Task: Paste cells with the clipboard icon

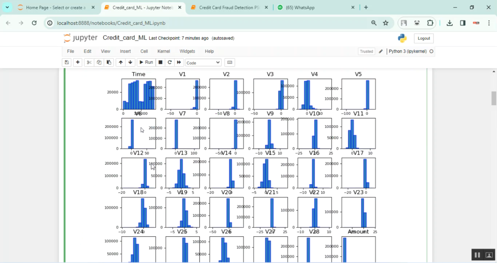Action: click(x=109, y=62)
